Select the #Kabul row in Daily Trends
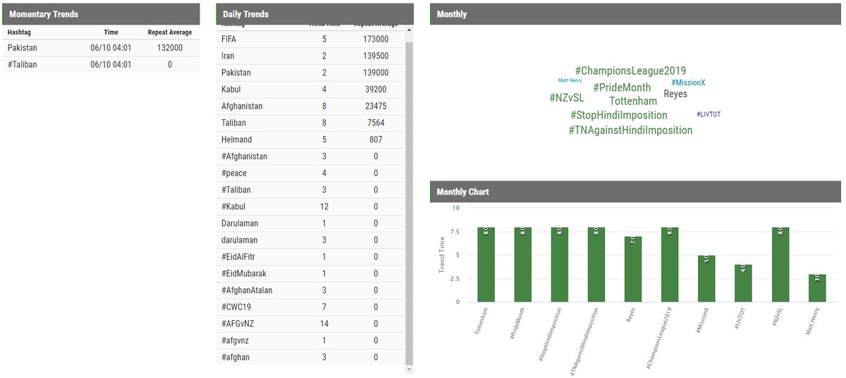The height and width of the screenshot is (378, 846). click(x=310, y=207)
